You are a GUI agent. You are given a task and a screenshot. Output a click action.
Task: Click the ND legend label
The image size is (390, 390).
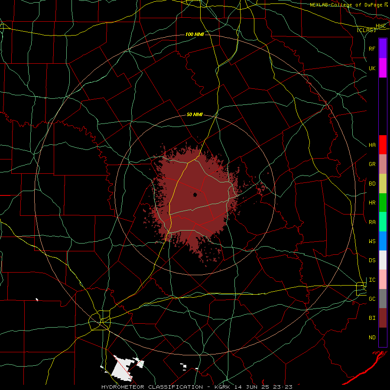[372, 338]
